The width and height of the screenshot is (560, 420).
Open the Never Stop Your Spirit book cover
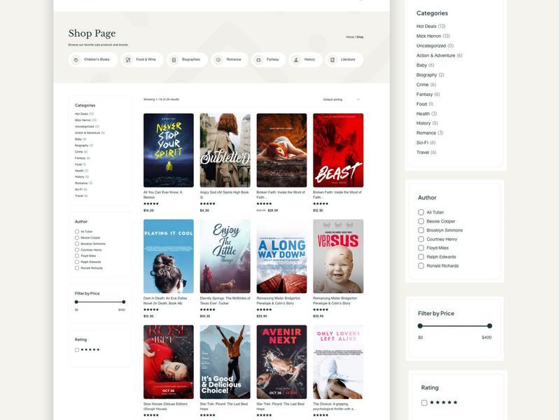click(169, 150)
